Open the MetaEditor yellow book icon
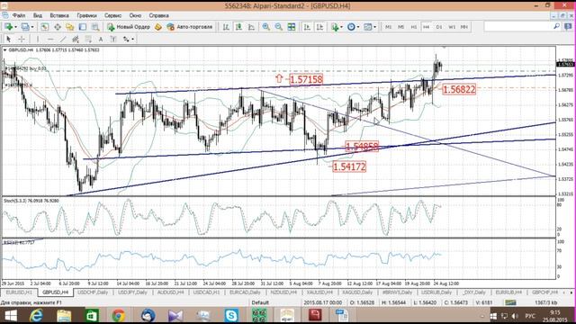This screenshot has height=324, width=576. click(158, 27)
